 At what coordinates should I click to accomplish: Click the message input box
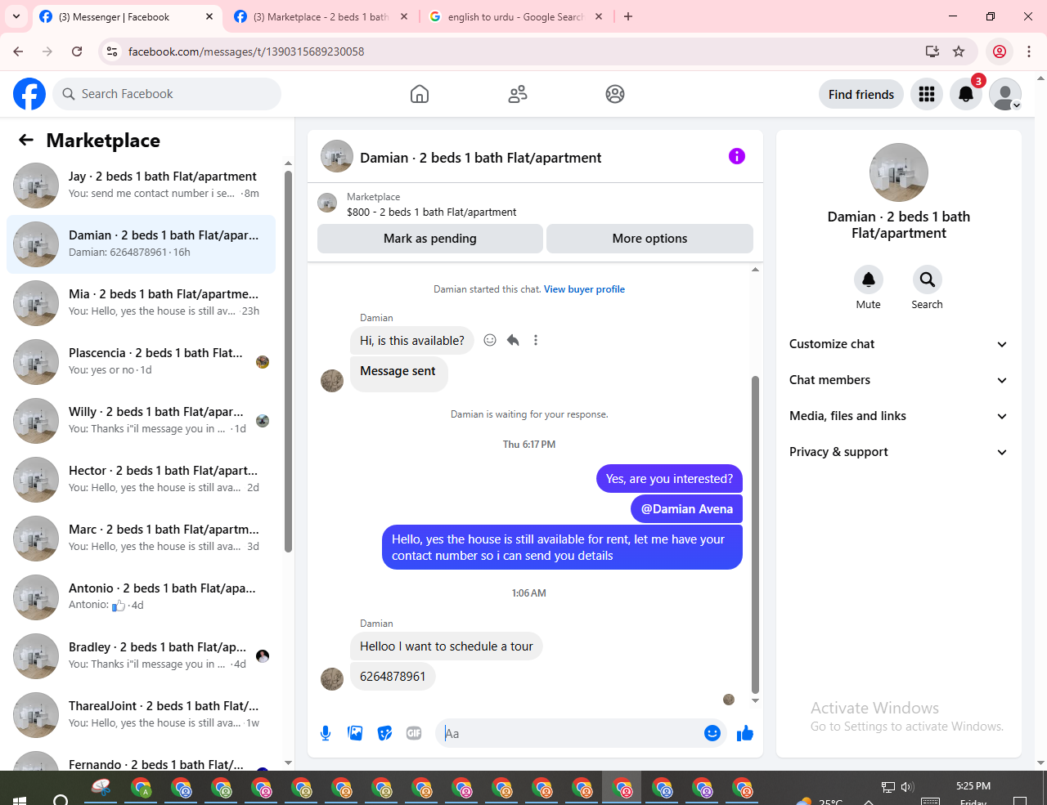573,733
